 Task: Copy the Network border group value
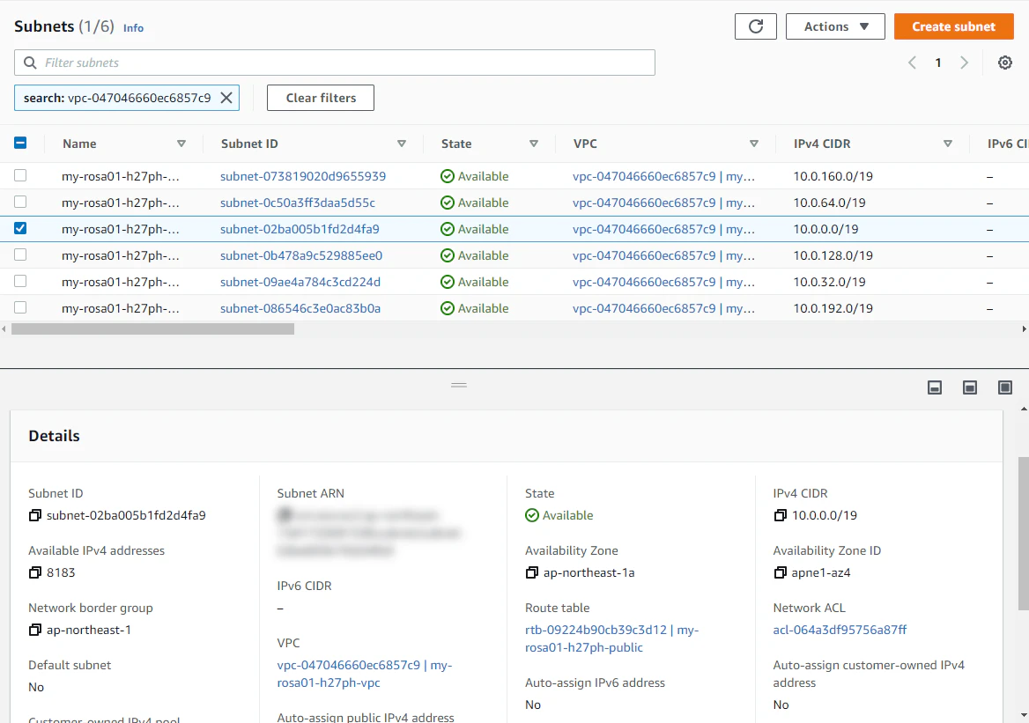pyautogui.click(x=34, y=630)
